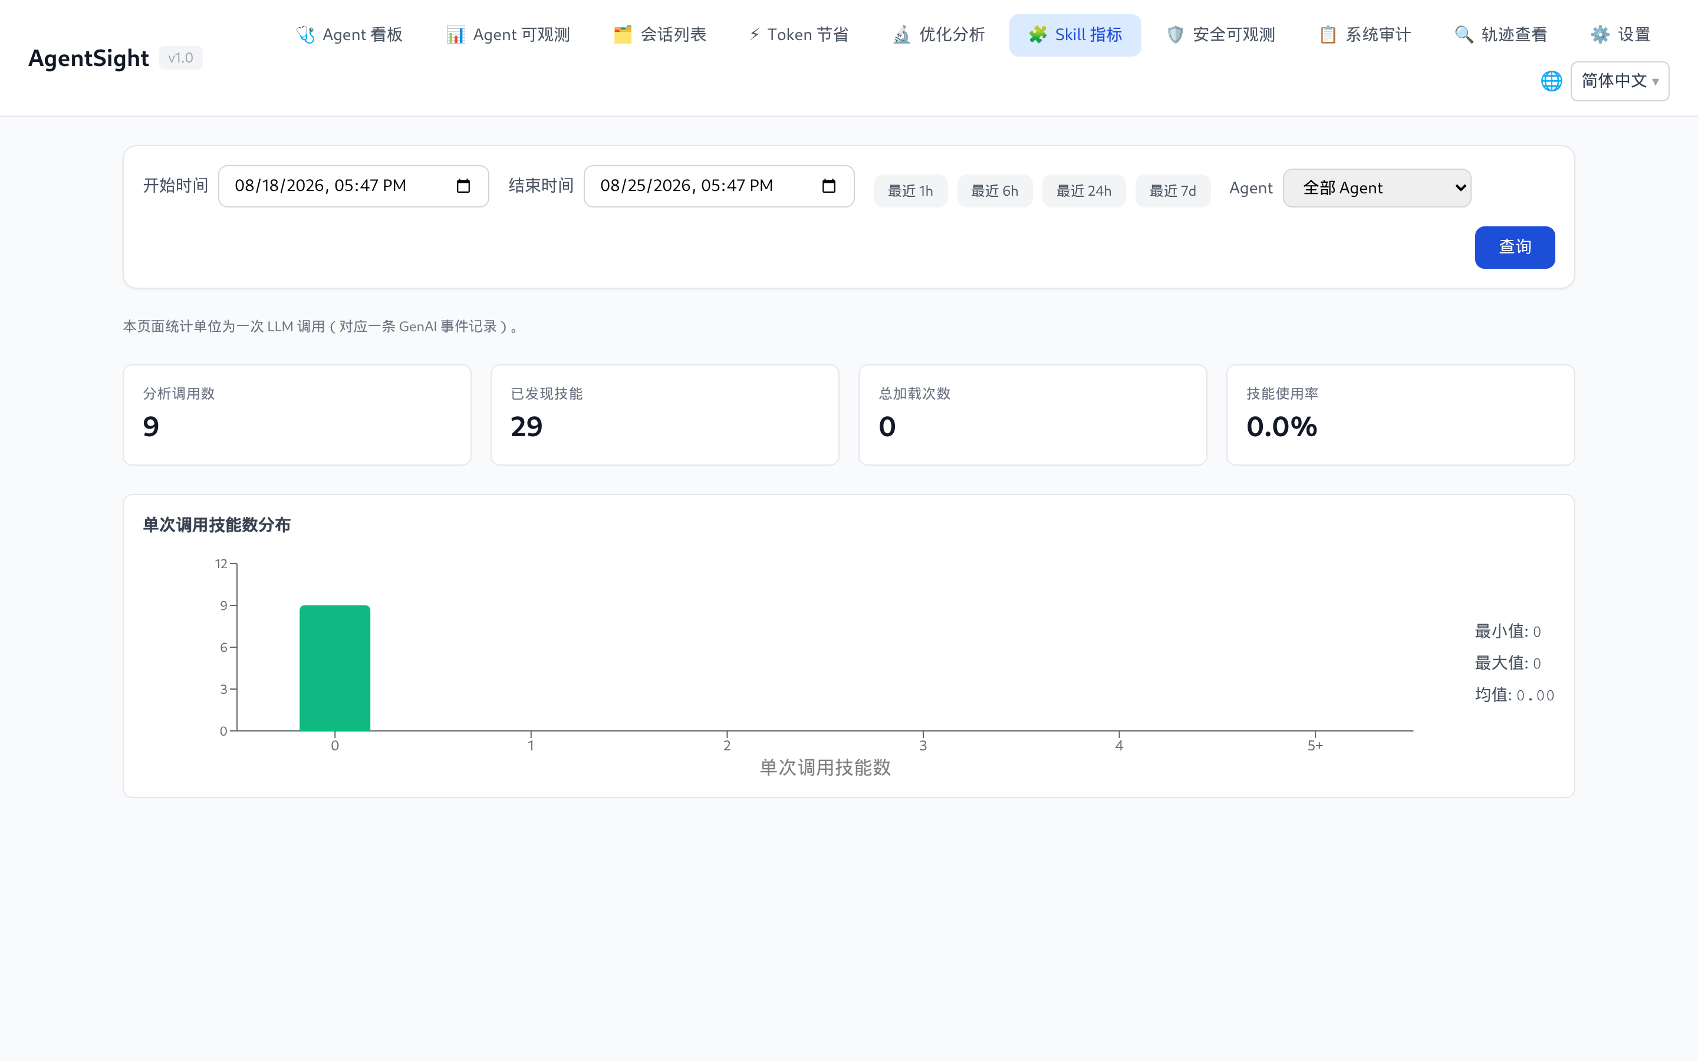Image resolution: width=1698 pixels, height=1061 pixels.
Task: Click the puzzle piece icon beside Skill 指标
Action: point(1038,34)
